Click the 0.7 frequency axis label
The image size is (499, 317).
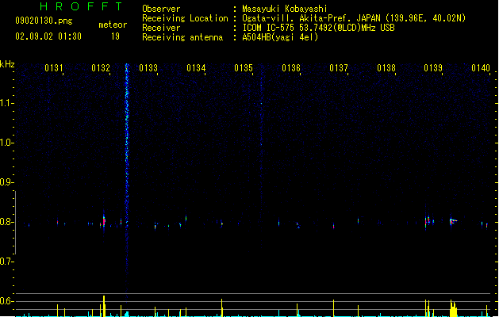point(6,262)
